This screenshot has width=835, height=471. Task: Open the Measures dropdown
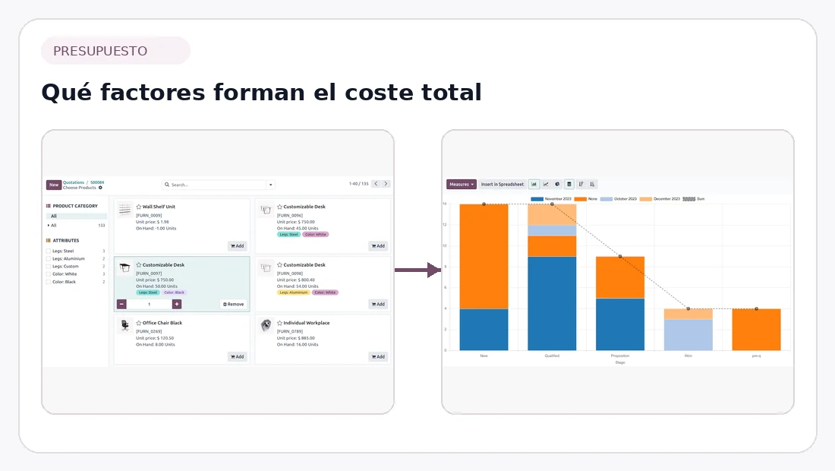coord(462,185)
